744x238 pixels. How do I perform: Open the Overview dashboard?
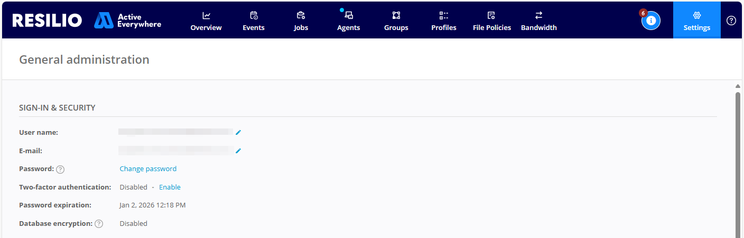[206, 21]
